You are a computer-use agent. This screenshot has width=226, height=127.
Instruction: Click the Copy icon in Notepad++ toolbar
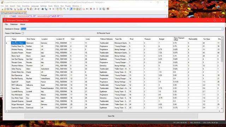(x=28, y=9)
